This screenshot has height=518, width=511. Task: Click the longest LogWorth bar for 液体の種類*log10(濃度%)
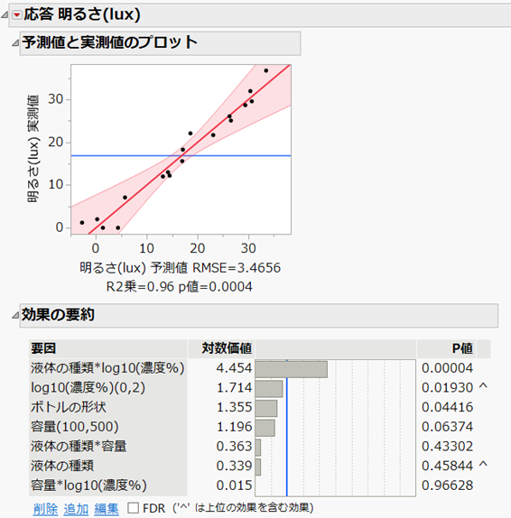click(x=292, y=369)
